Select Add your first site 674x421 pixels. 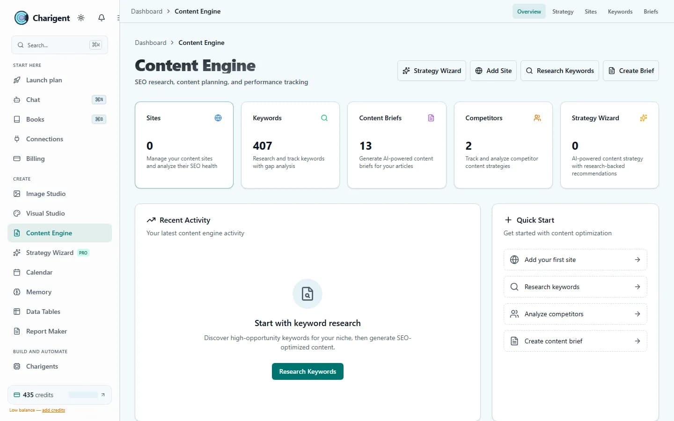575,260
